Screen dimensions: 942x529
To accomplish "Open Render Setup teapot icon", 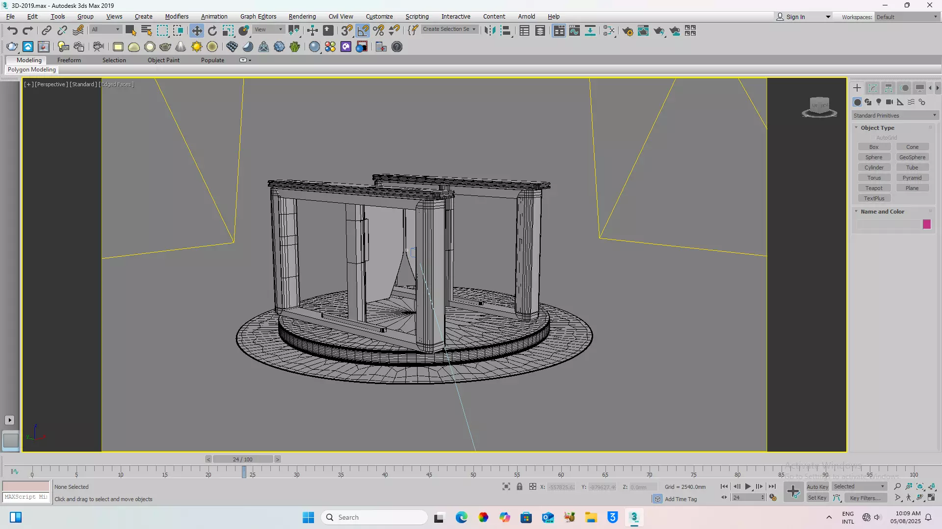I will (627, 31).
